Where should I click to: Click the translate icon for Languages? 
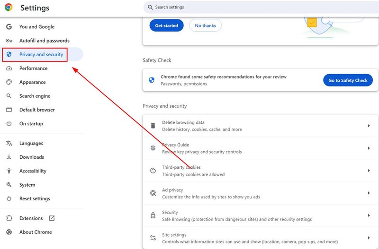(x=9, y=143)
